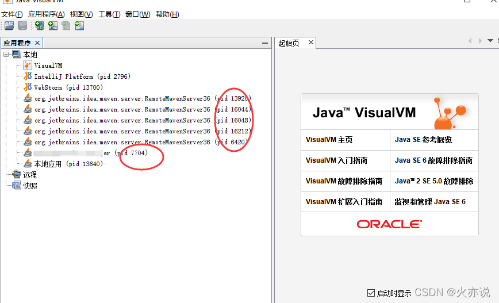Click Java icon of the pid 7704 jar
Image resolution: width=499 pixels, height=303 pixels.
(x=28, y=153)
